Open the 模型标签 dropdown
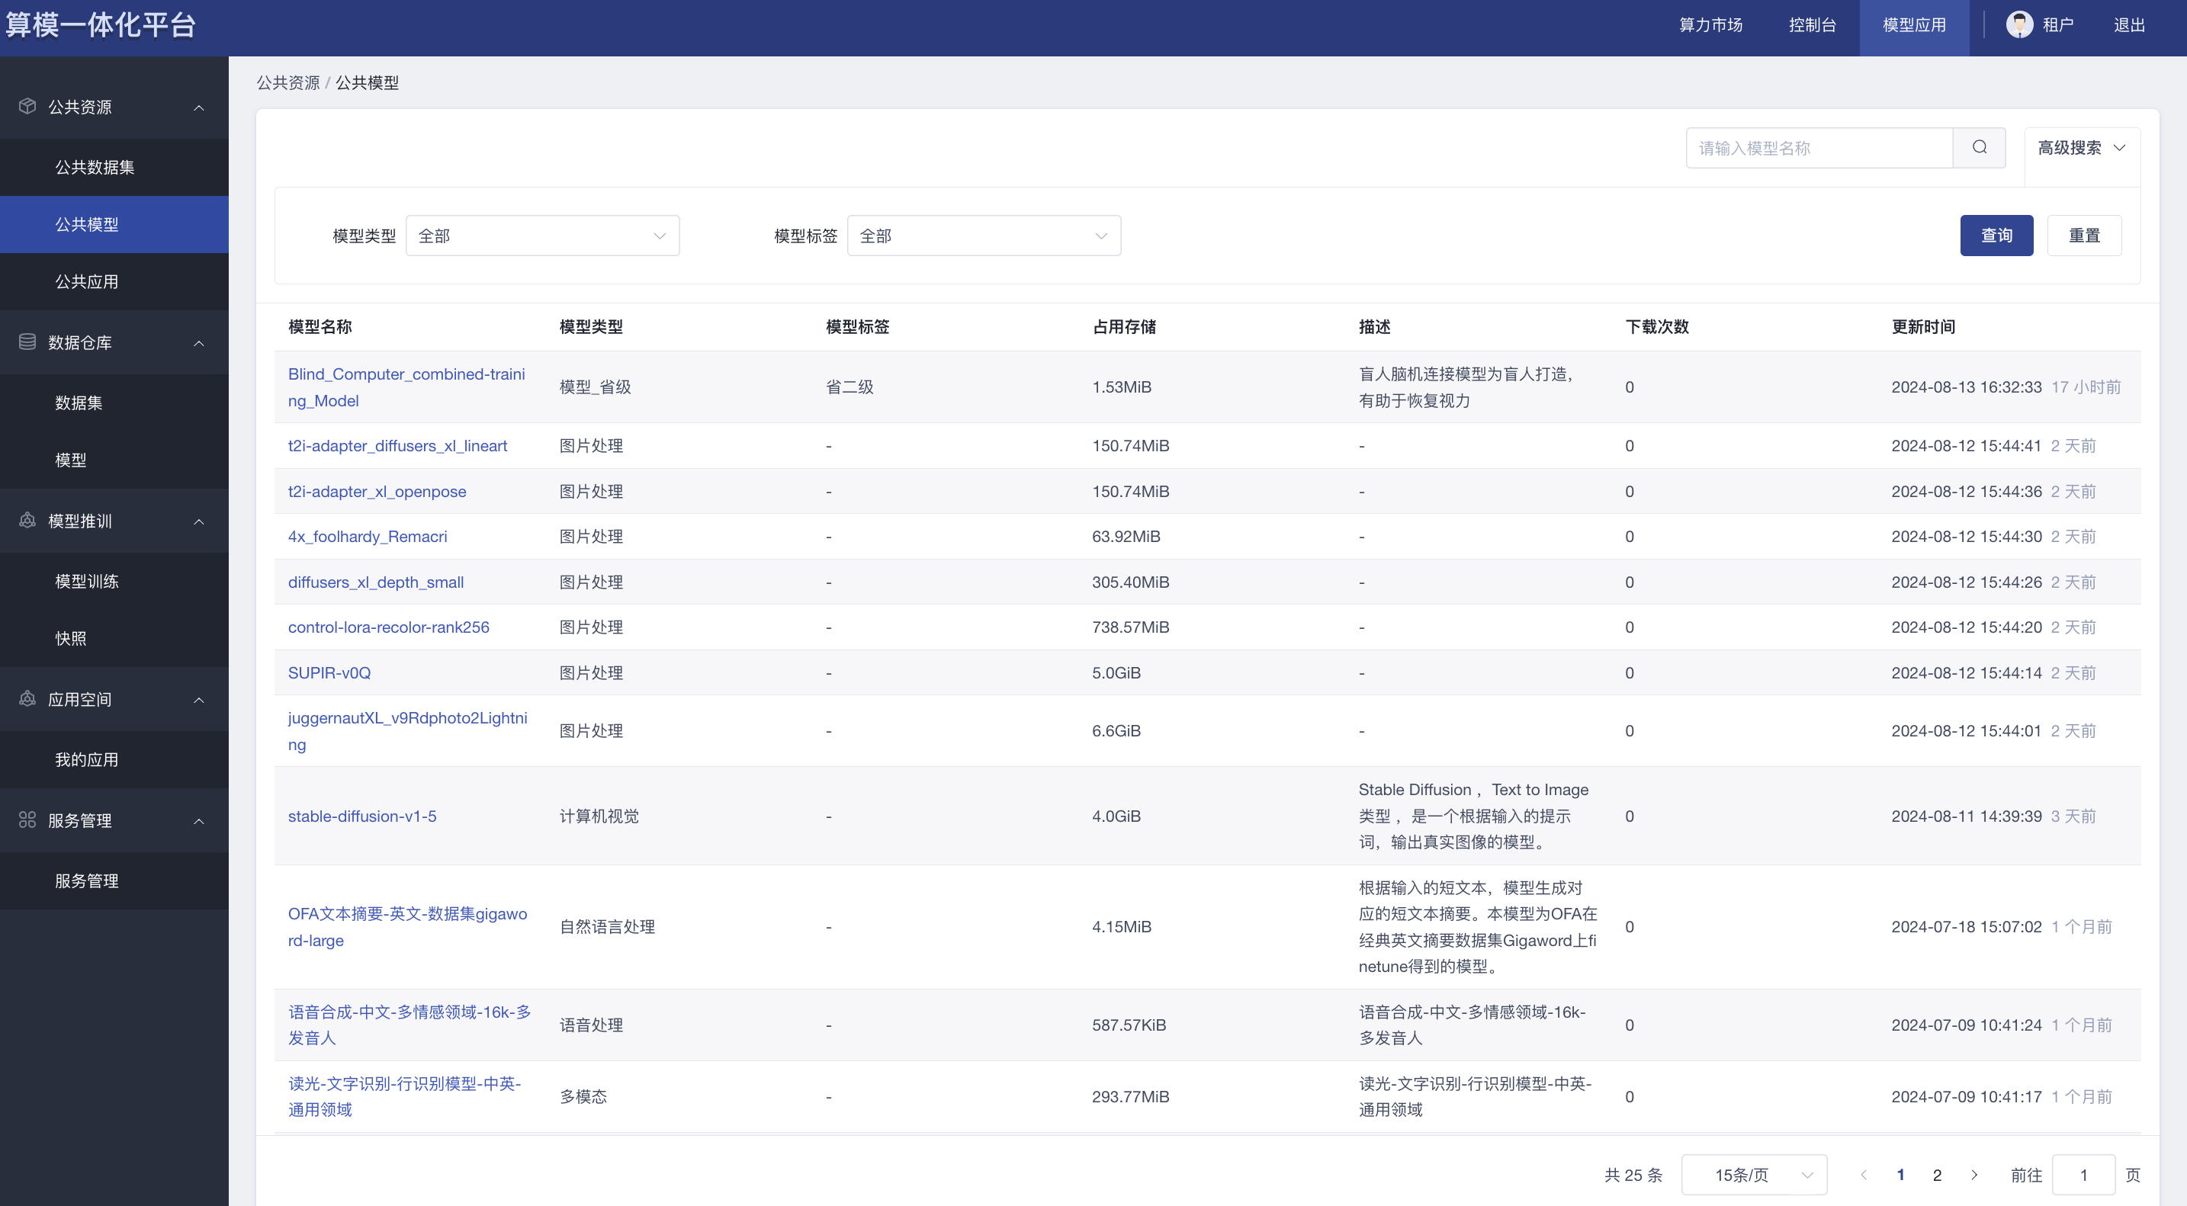This screenshot has width=2187, height=1206. [x=983, y=236]
